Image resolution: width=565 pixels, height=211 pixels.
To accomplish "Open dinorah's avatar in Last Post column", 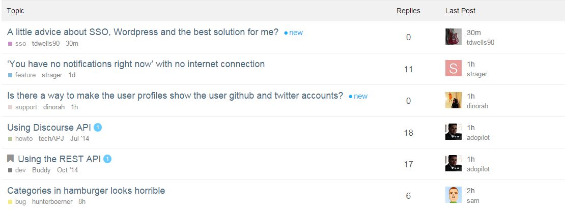I will tap(453, 100).
